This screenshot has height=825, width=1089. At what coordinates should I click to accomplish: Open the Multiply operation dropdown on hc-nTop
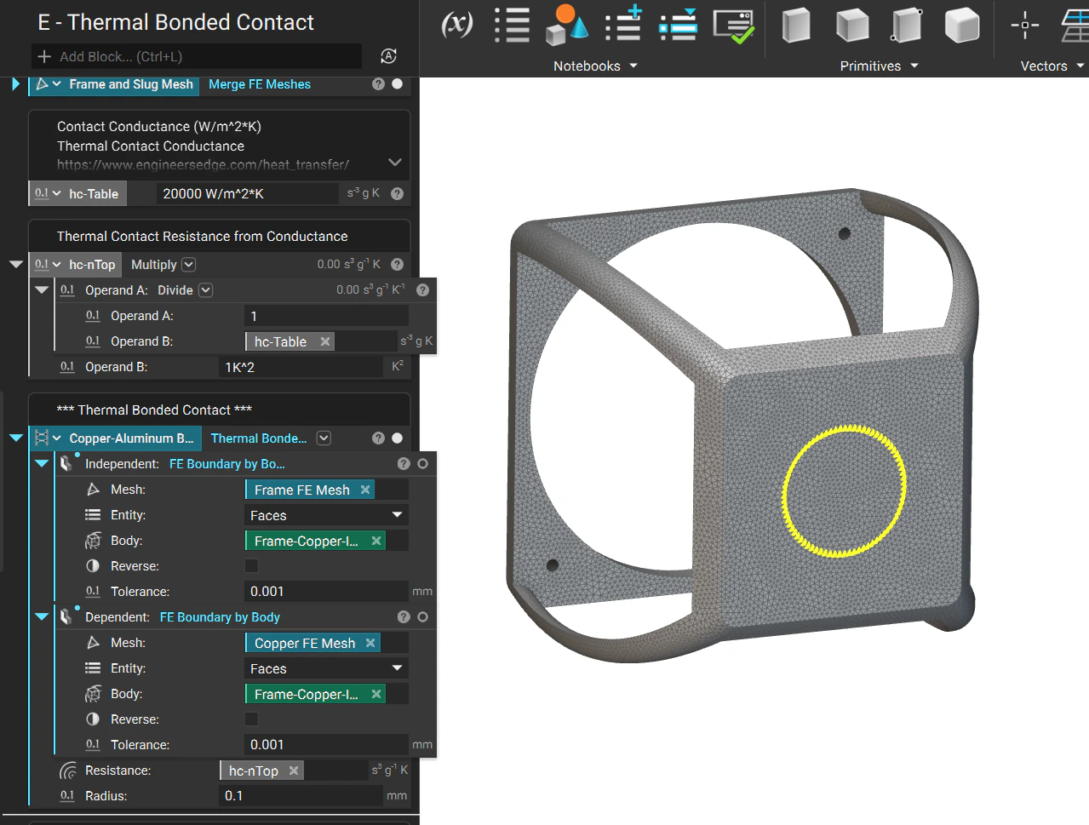point(189,264)
